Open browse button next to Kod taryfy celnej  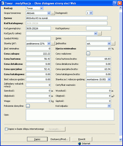tap(100, 34)
